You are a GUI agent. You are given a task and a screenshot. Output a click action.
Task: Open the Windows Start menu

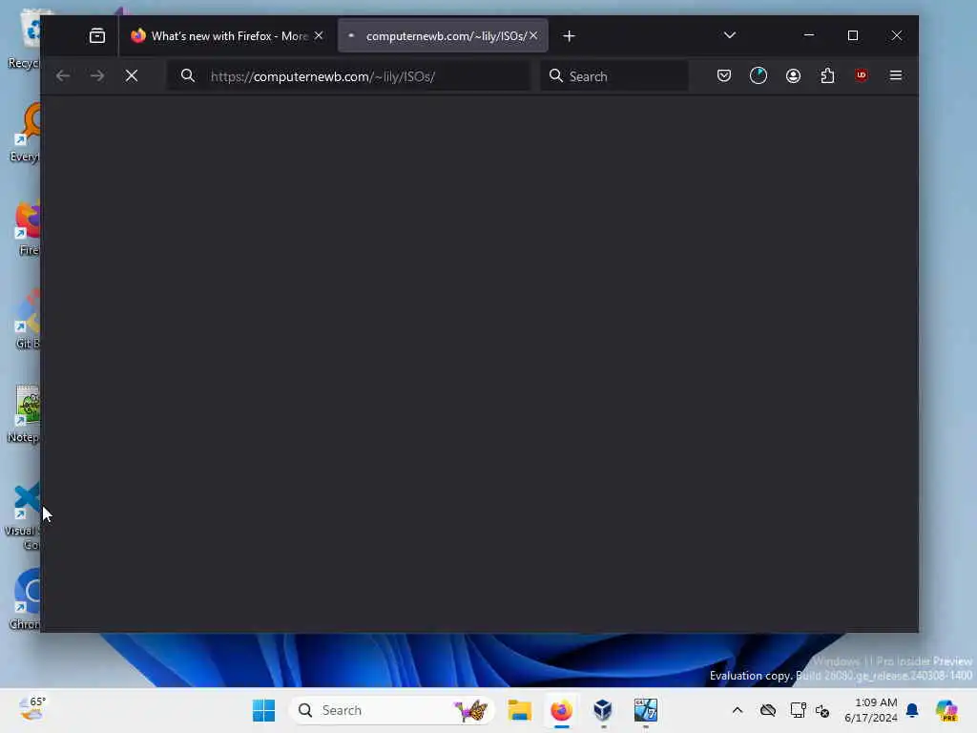point(263,710)
